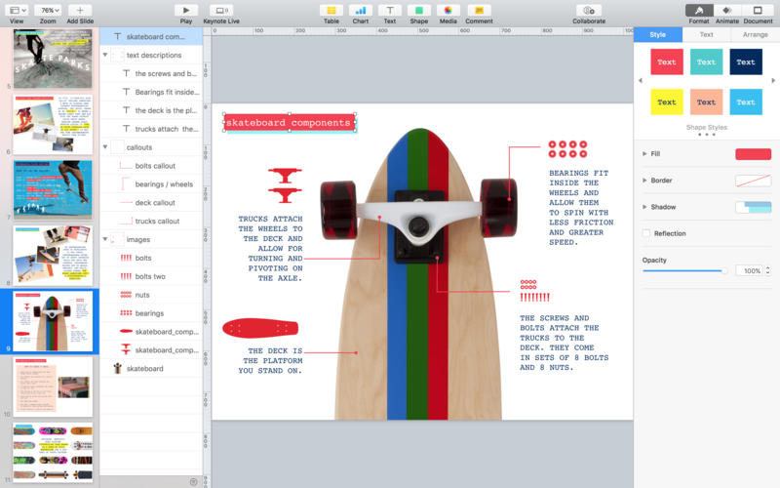Click the Collaborate icon

click(x=588, y=10)
